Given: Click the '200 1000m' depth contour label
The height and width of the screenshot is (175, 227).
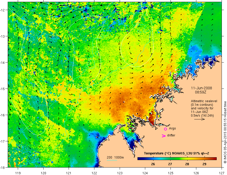Looking at the screenshot, I should pos(115,157).
